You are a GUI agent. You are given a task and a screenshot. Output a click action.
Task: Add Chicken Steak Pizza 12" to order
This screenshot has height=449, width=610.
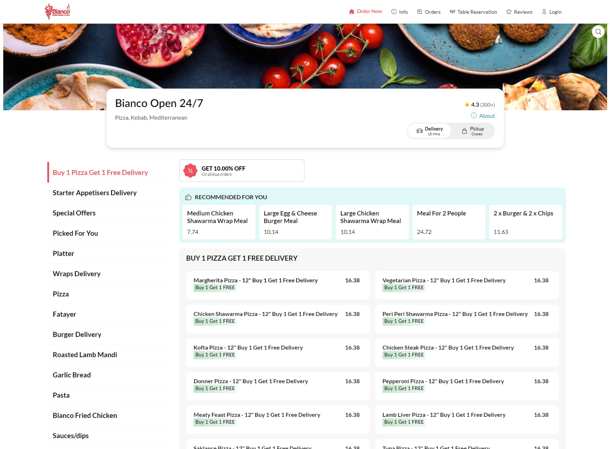(x=467, y=352)
